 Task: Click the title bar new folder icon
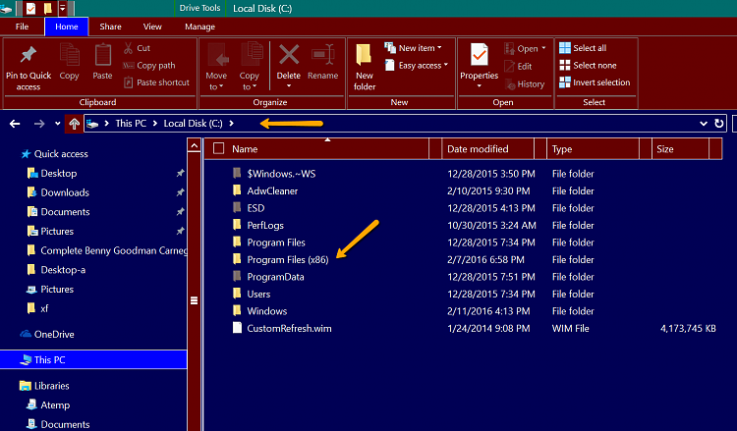(x=47, y=8)
